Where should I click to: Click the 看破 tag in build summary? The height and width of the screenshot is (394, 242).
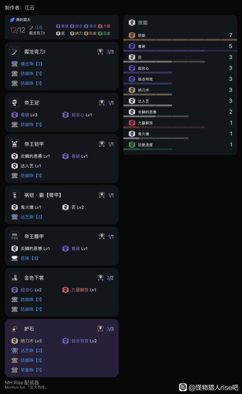coord(63,26)
